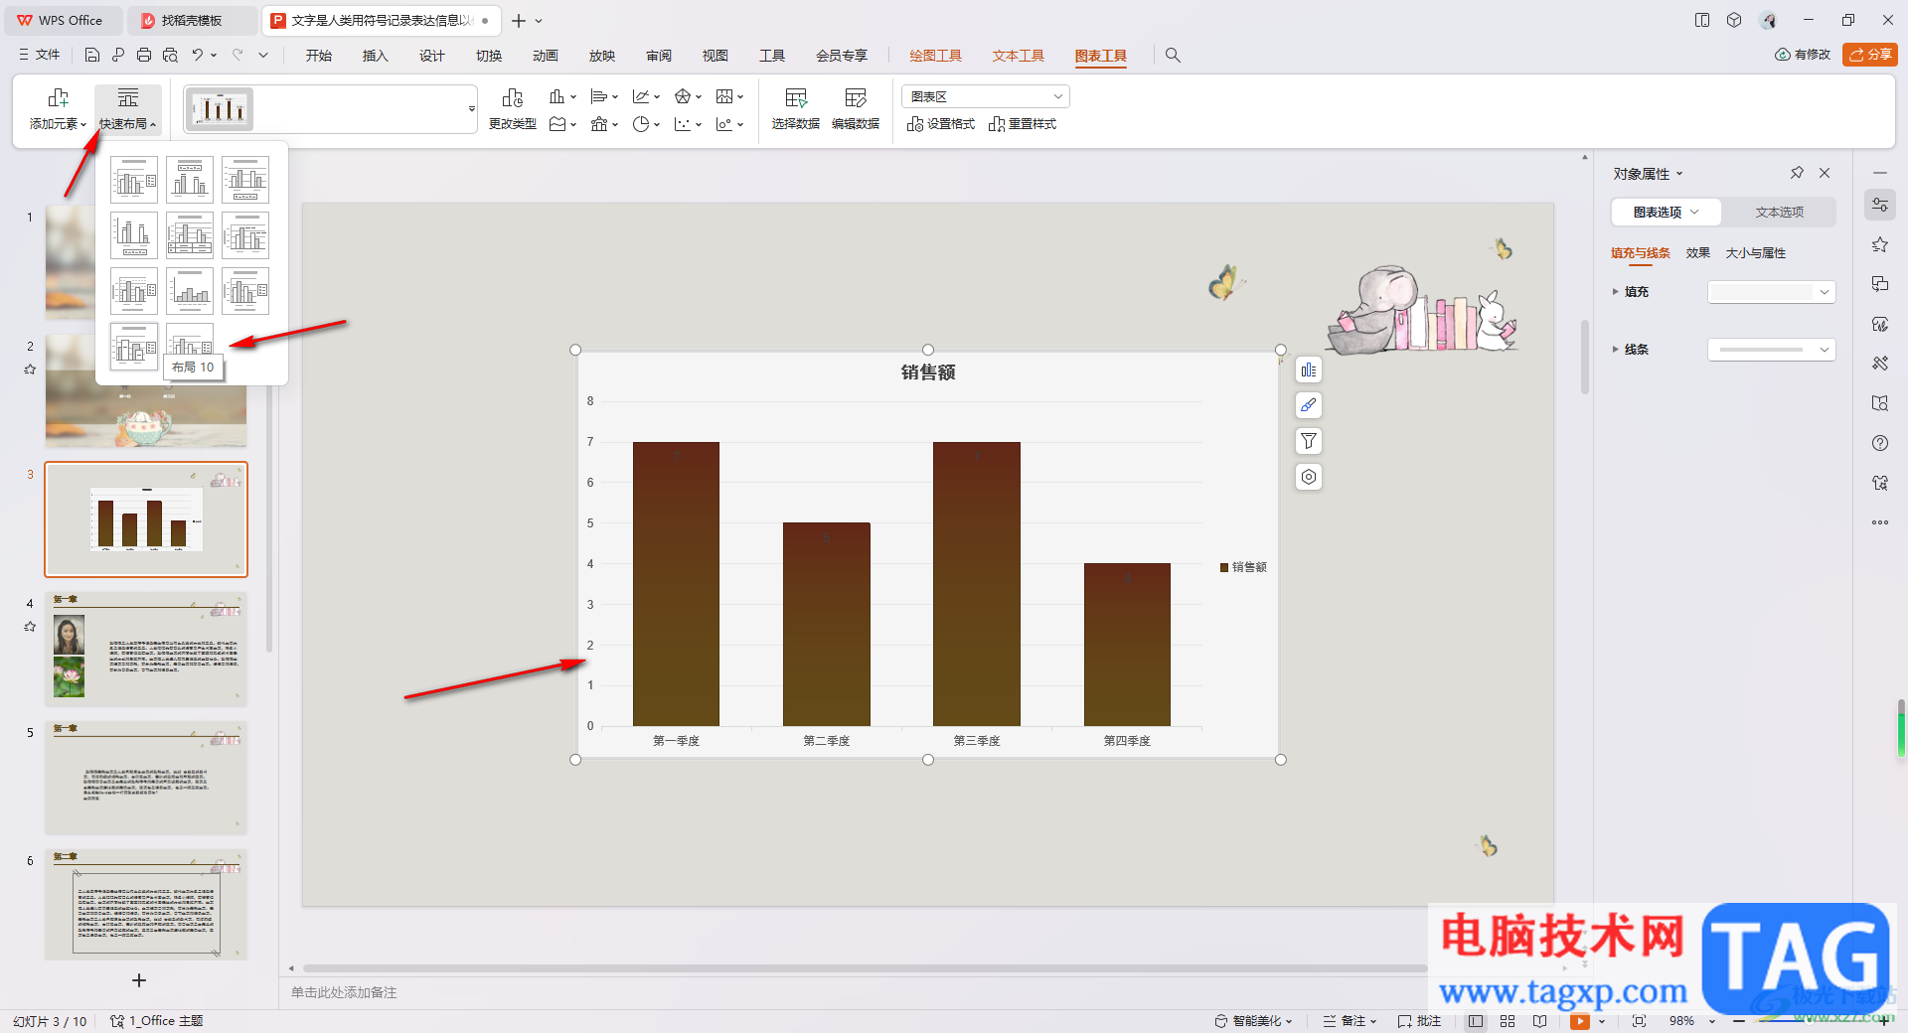Open Print Preview from quick access toolbar
The width and height of the screenshot is (1908, 1033).
pyautogui.click(x=170, y=56)
